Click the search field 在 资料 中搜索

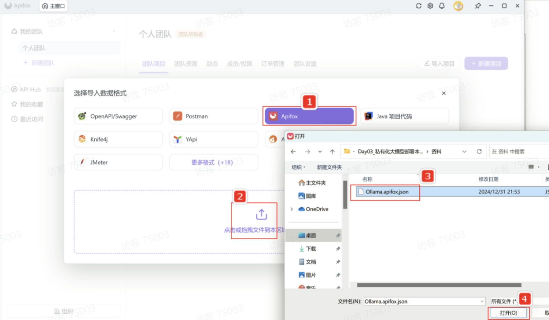tap(519, 152)
